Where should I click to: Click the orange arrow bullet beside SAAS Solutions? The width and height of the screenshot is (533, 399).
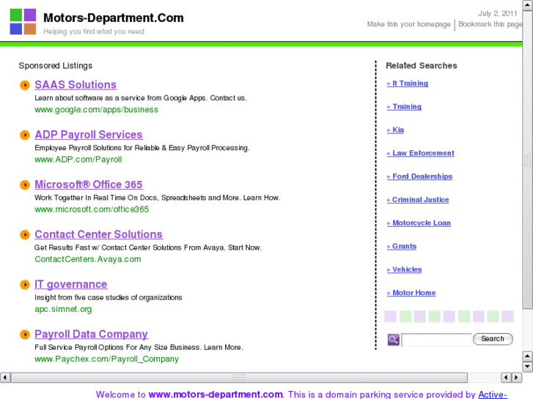(25, 85)
